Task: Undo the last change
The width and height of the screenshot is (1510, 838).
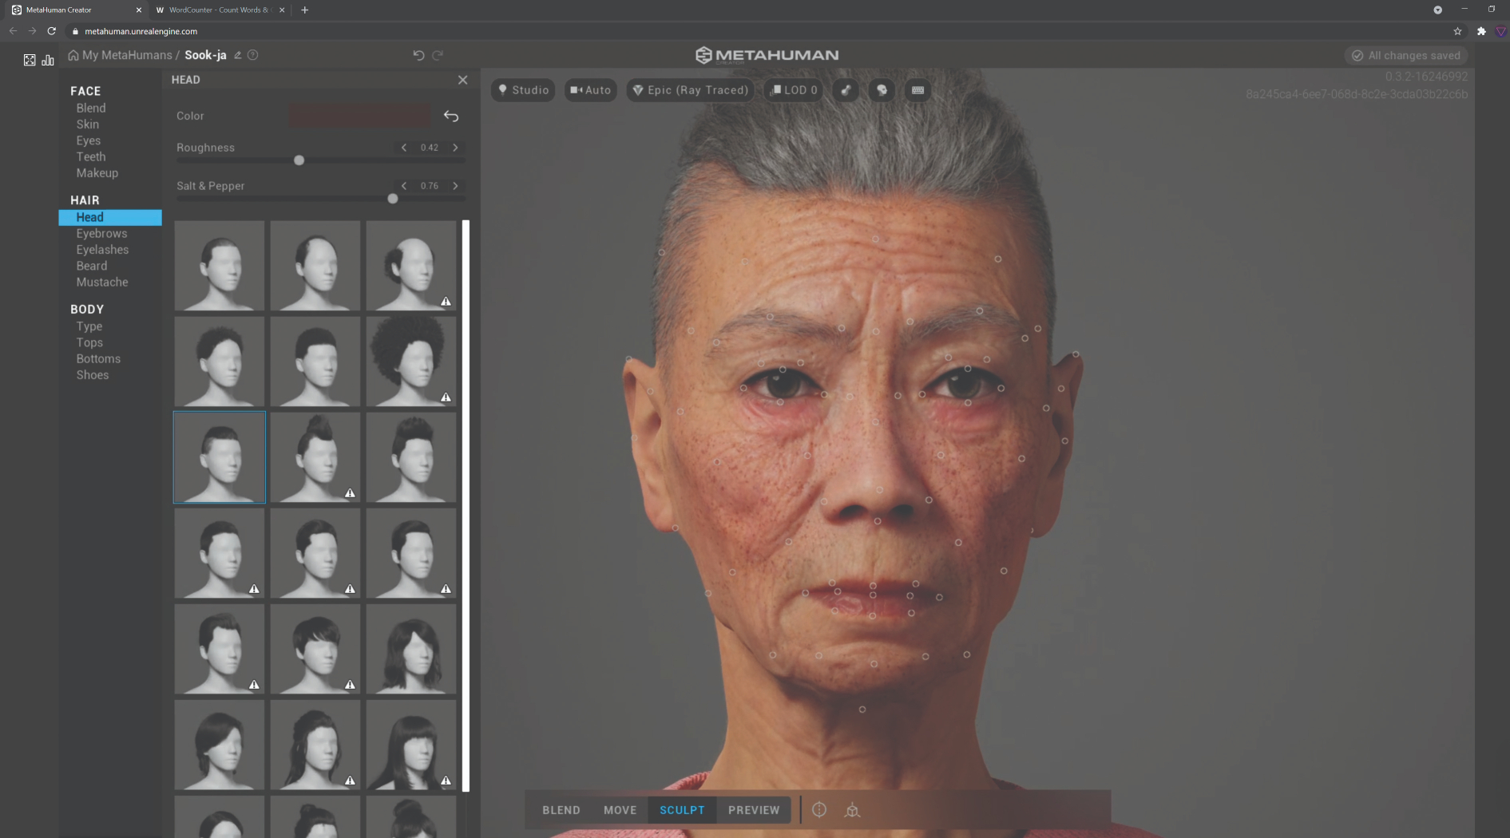Action: point(418,55)
